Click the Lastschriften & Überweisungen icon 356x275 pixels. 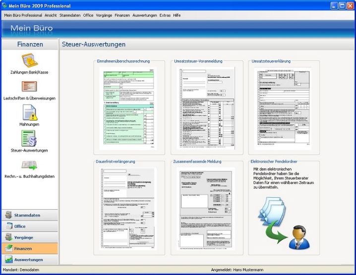click(x=29, y=87)
